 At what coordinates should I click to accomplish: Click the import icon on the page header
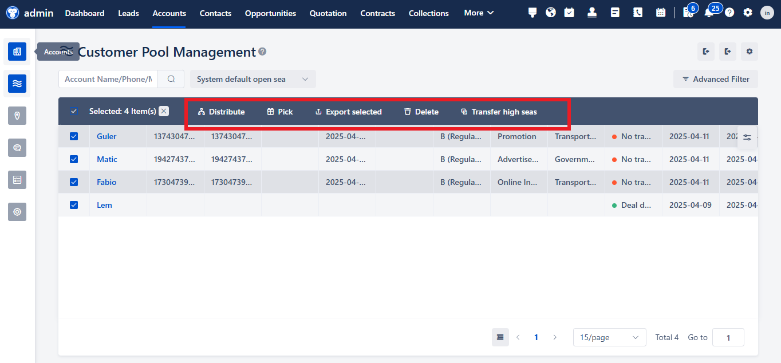705,52
